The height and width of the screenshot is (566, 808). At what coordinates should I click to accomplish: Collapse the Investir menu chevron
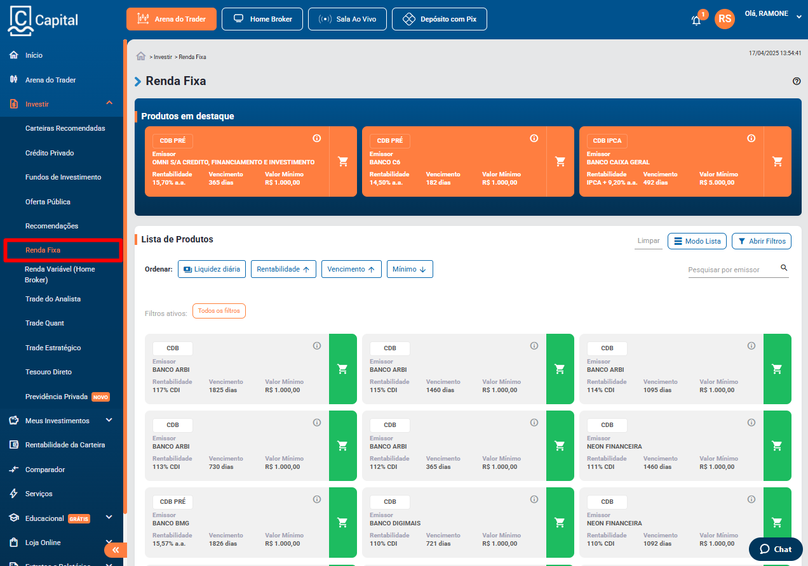point(109,103)
